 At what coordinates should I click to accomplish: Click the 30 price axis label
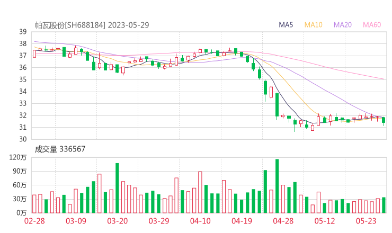(x=23, y=139)
